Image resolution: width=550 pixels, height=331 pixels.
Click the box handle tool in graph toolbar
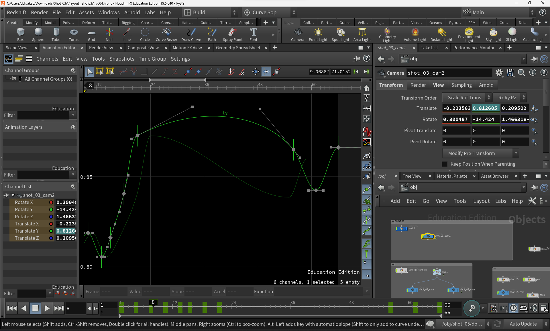pos(100,72)
